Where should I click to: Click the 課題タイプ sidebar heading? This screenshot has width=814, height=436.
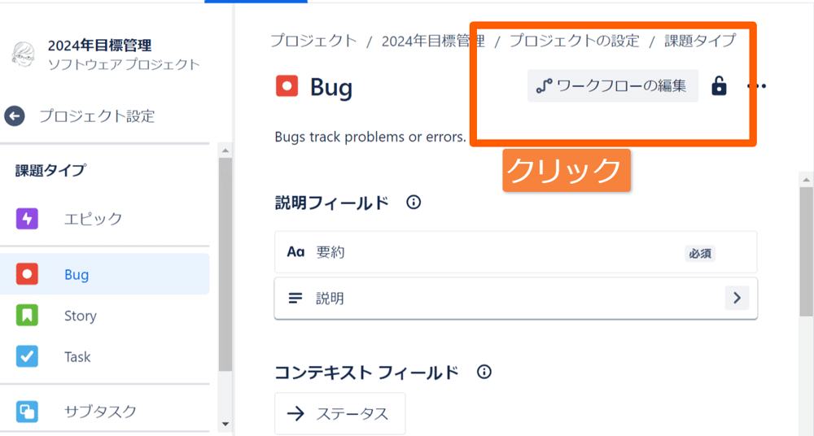point(50,170)
